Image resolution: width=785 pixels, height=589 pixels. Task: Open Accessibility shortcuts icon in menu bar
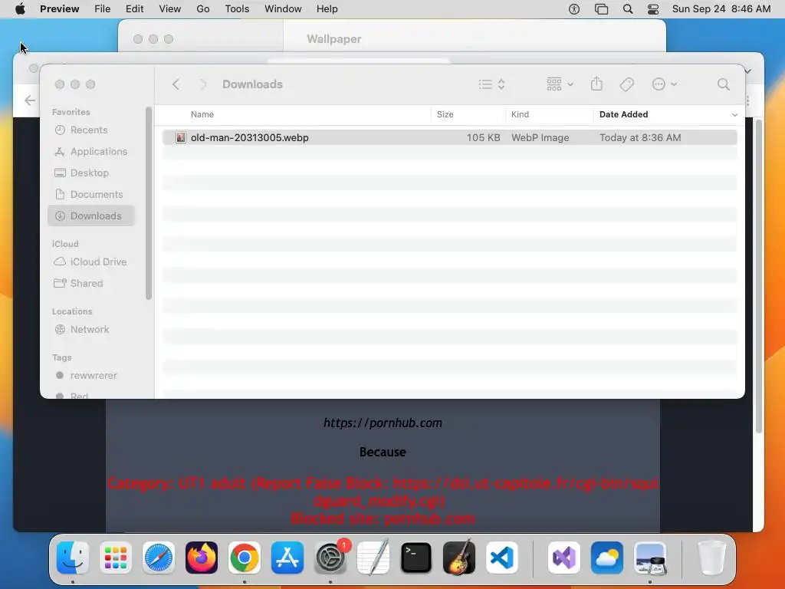(x=573, y=9)
